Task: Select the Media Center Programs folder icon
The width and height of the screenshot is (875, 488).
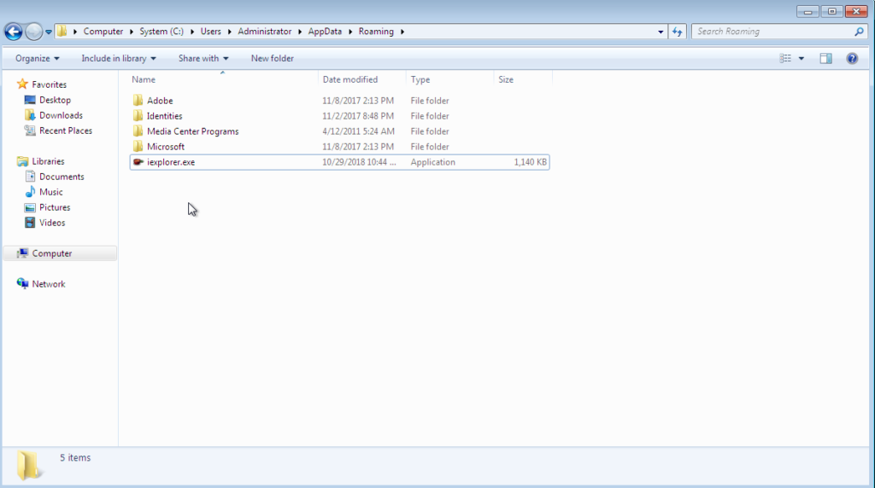Action: pyautogui.click(x=138, y=131)
